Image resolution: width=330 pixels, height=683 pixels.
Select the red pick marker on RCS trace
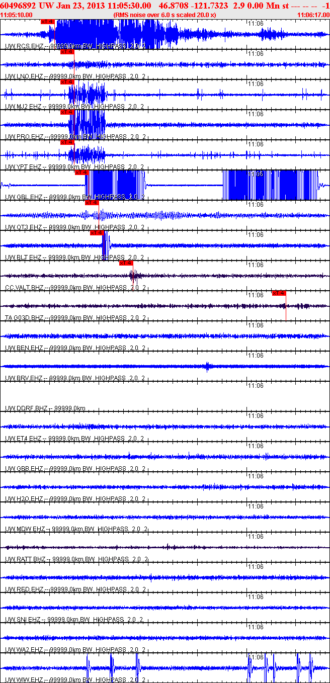tap(47, 22)
